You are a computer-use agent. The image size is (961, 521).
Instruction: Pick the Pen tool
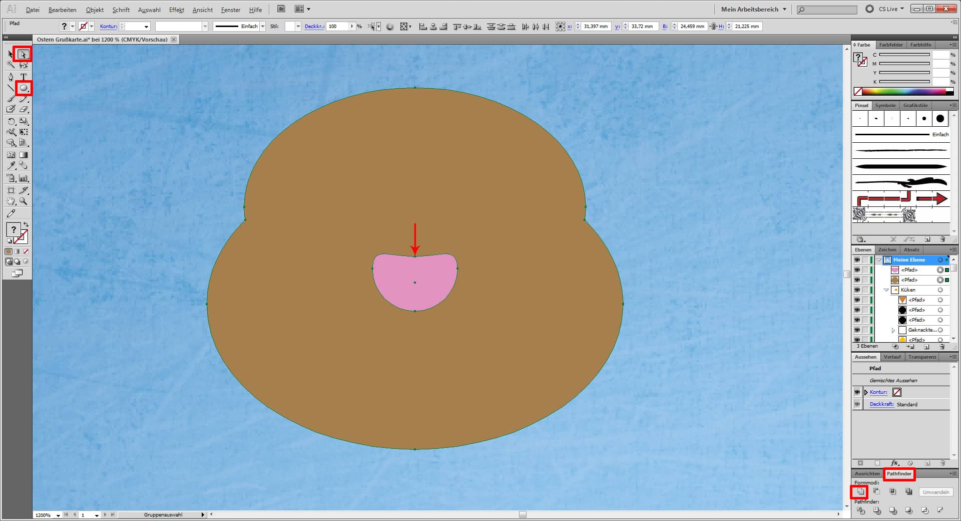pos(11,77)
